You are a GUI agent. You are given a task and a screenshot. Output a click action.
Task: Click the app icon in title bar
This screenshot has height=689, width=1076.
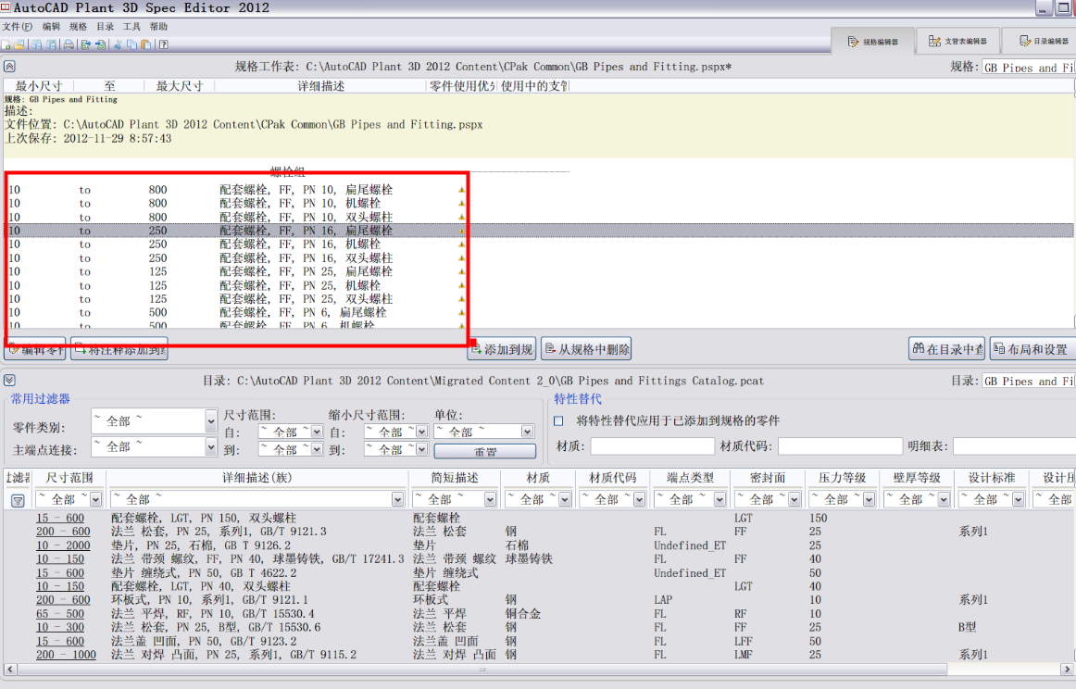5,6
